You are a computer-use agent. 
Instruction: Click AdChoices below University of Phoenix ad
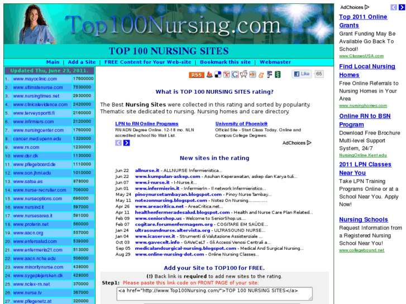tap(297, 143)
